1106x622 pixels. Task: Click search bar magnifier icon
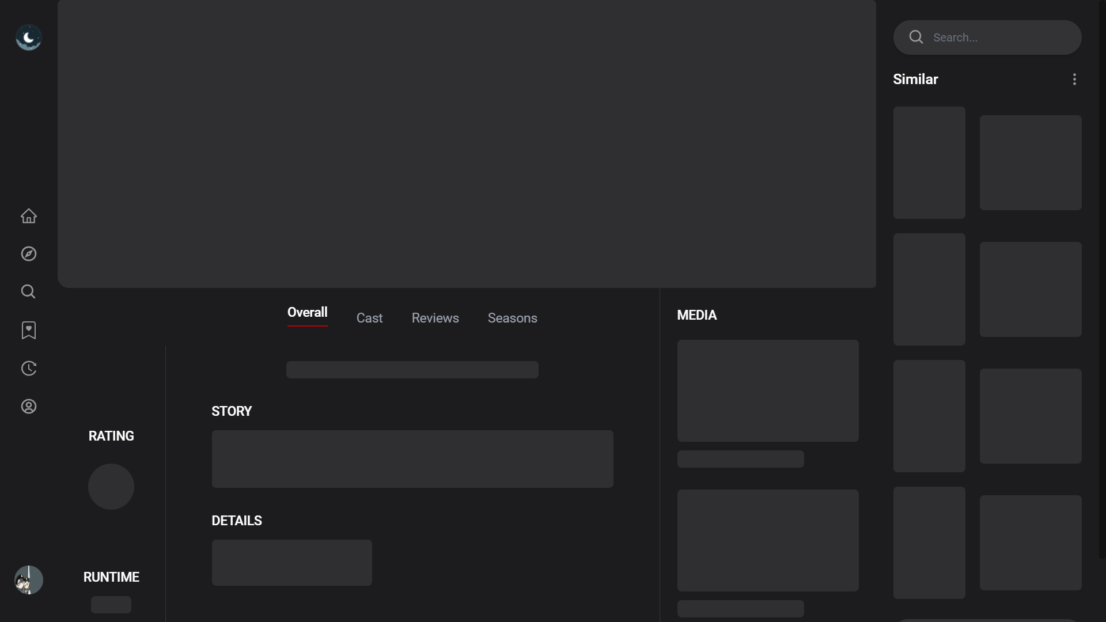916,37
